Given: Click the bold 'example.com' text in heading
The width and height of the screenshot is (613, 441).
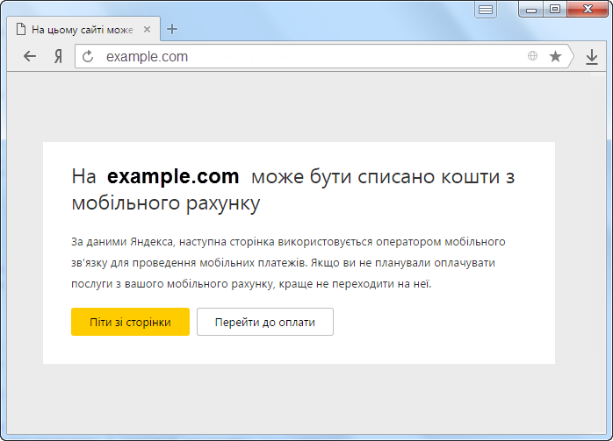Looking at the screenshot, I should 173,176.
